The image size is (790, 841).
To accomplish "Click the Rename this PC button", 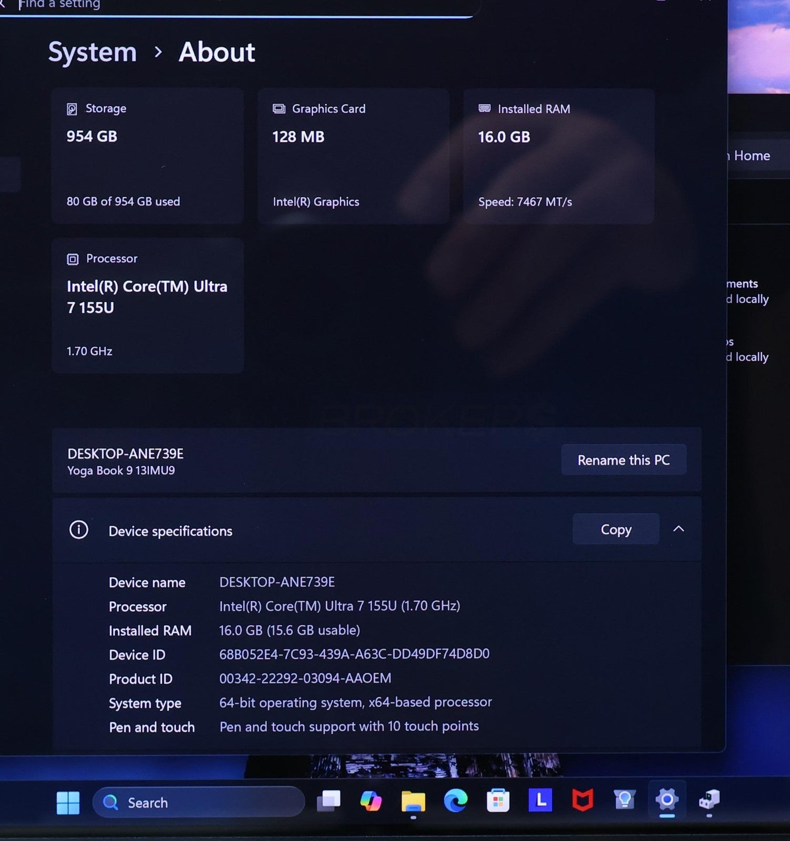I will coord(623,460).
